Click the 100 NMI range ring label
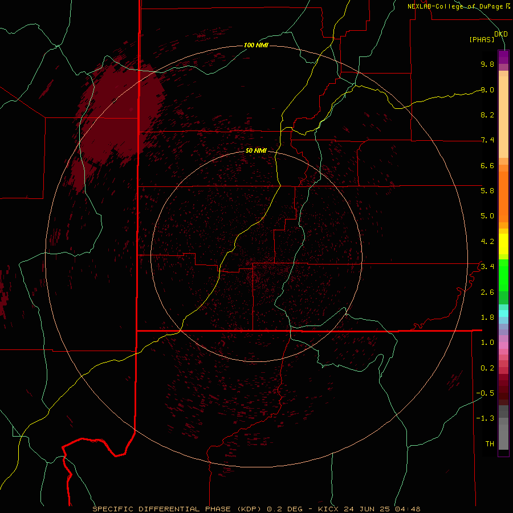Screen dimensions: 513x513 click(x=256, y=45)
